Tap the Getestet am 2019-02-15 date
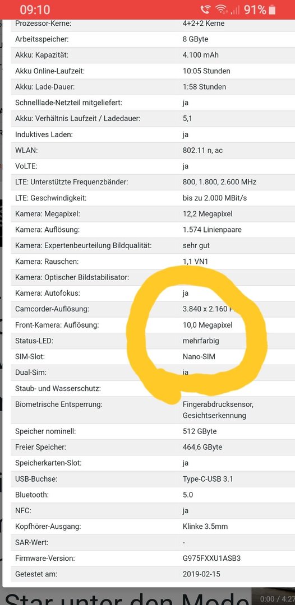Viewport: 295px width, 605px height. 201,574
